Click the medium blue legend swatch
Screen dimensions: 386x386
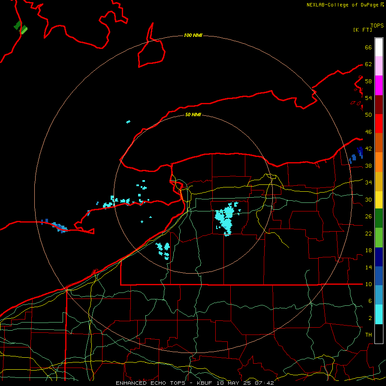[379, 276]
